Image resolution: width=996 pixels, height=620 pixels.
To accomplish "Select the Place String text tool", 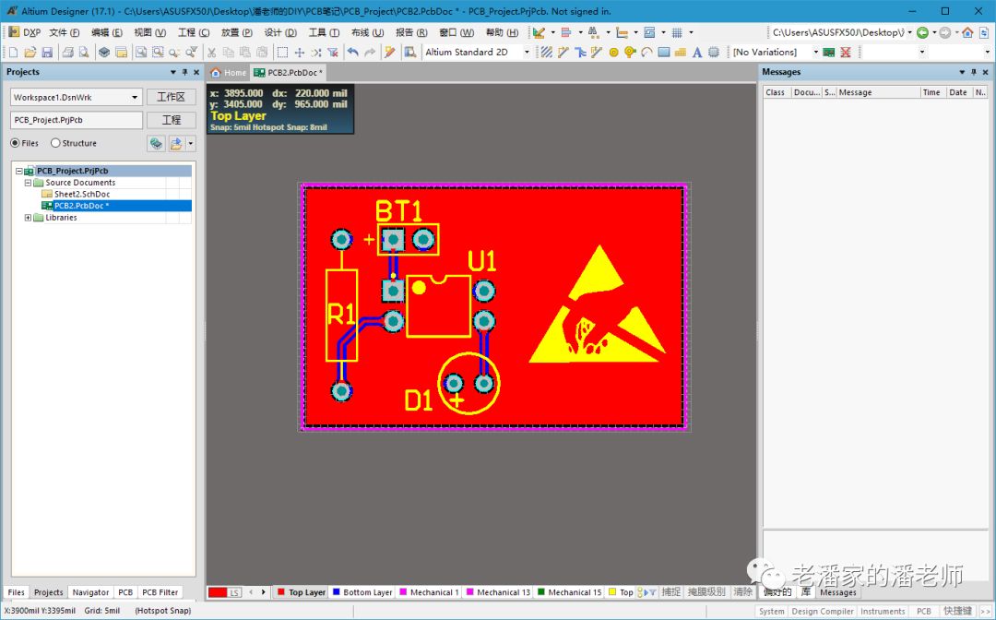I will point(697,53).
